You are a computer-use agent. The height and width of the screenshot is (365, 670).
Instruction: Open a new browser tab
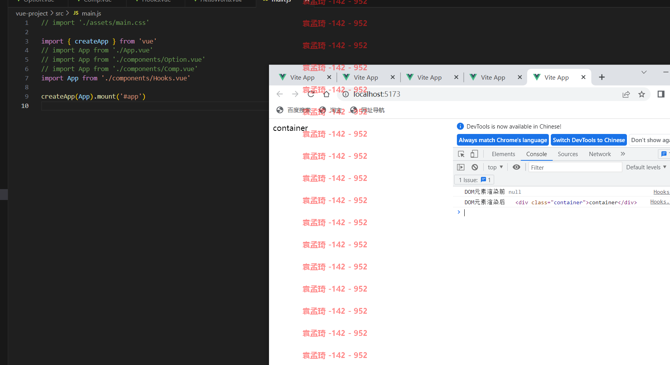[x=602, y=77]
